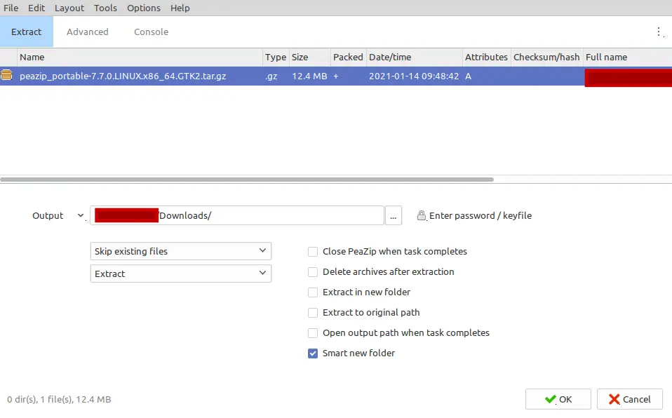Check 'Extract in new folder' option
Image resolution: width=672 pixels, height=418 pixels.
(x=314, y=292)
